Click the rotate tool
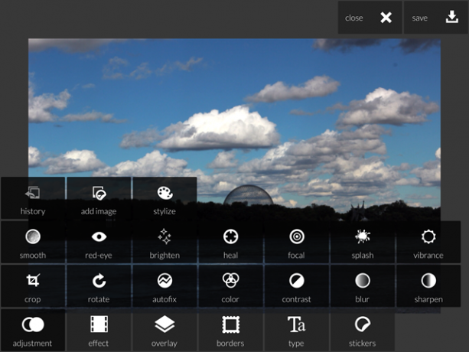Viewport: 469px width, 352px height. tap(99, 286)
